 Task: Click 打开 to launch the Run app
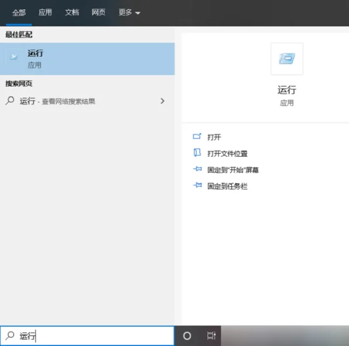[214, 137]
